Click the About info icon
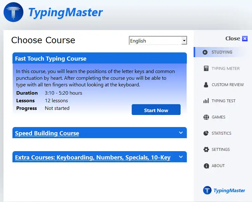 (x=206, y=166)
